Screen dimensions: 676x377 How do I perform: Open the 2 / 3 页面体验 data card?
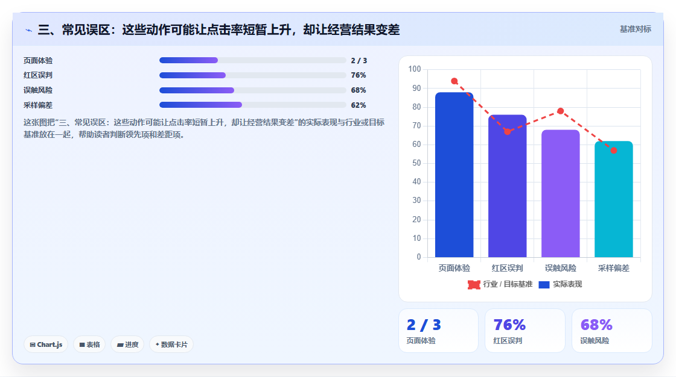click(438, 331)
